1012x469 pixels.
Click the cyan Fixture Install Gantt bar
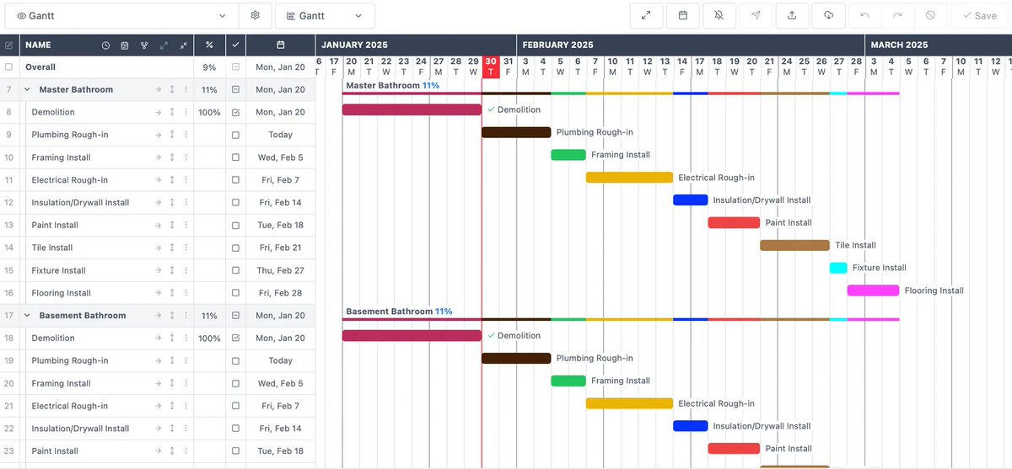pos(838,268)
